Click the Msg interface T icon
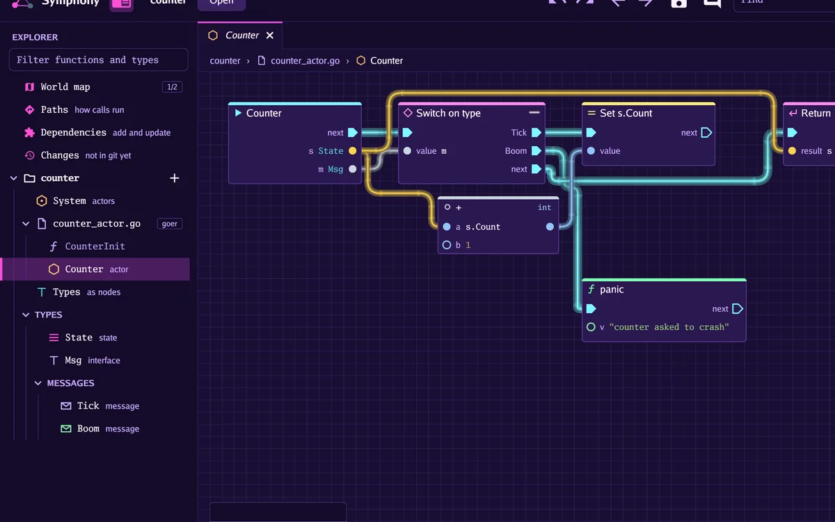Viewport: 835px width, 522px height. [54, 361]
